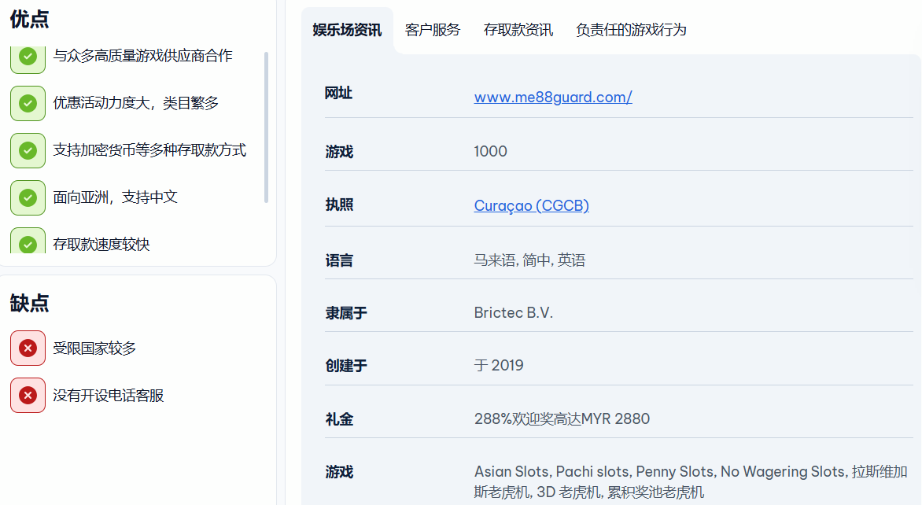The image size is (922, 505).
Task: Click the 网址 row label
Action: coord(339,93)
